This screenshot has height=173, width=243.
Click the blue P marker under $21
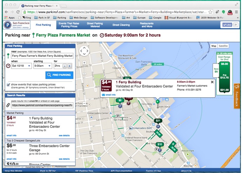tap(158, 126)
